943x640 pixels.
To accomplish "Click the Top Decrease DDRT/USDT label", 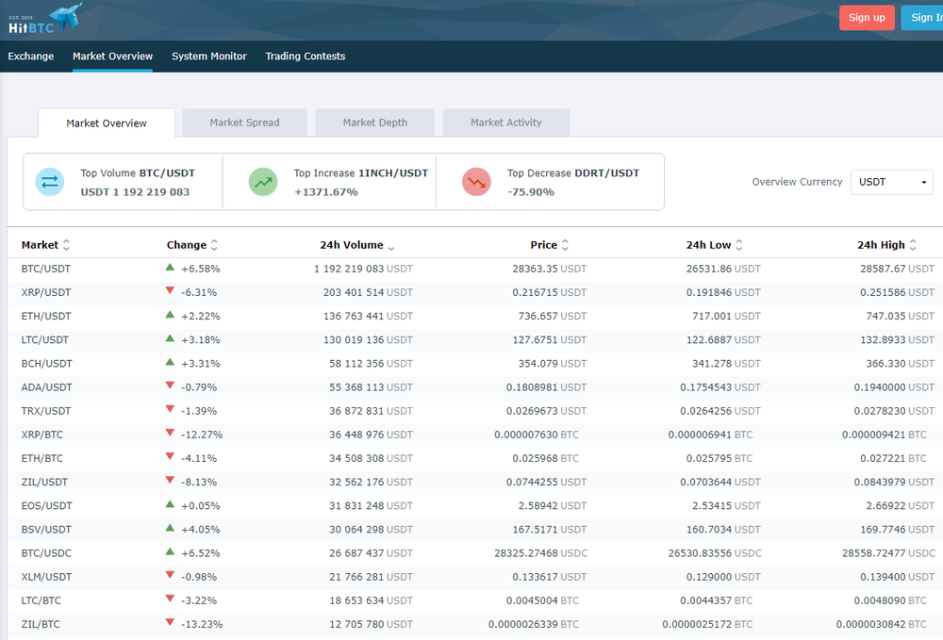I will tap(573, 173).
